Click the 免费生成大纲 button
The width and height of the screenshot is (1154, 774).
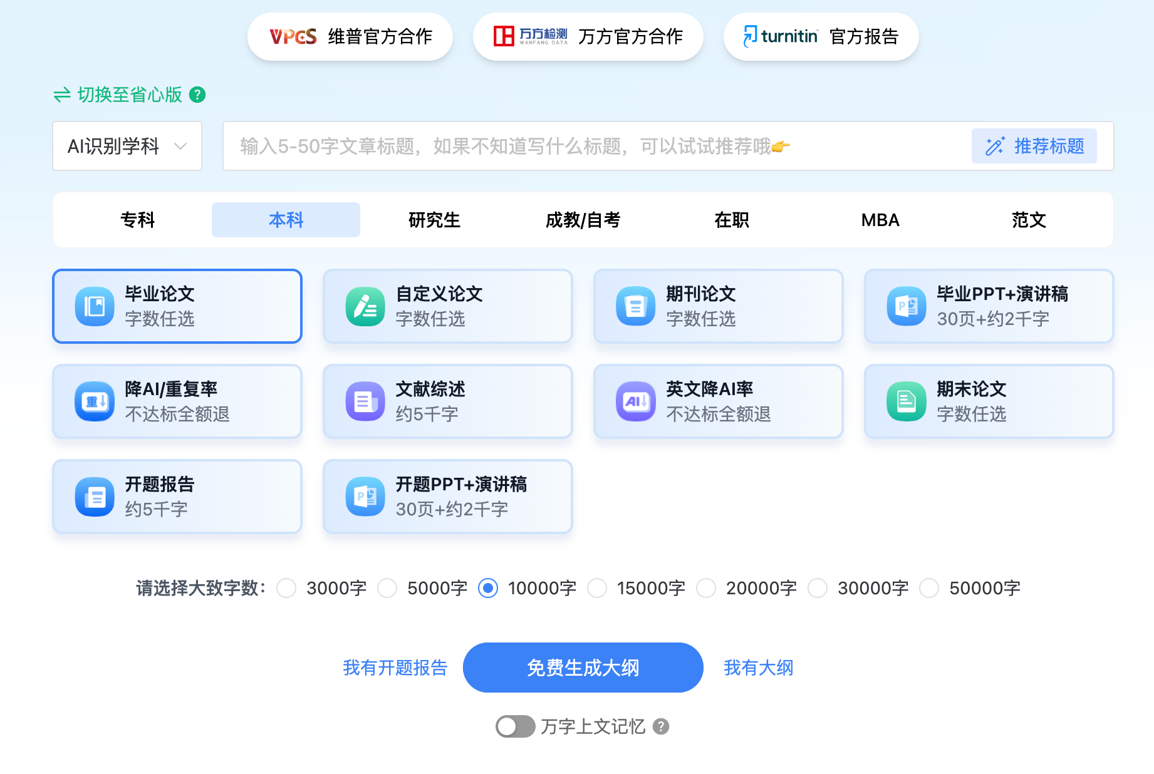coord(583,668)
